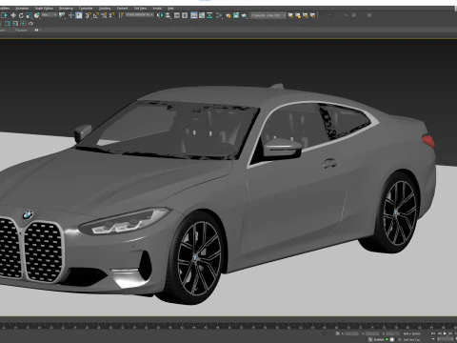Click the Use Pivot Point Center icon
The image size is (457, 343).
click(62, 15)
